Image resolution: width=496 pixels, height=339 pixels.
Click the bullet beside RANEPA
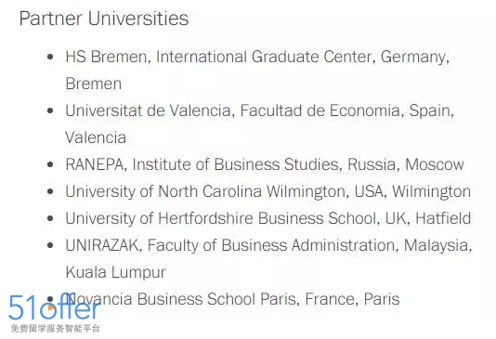pyautogui.click(x=50, y=164)
